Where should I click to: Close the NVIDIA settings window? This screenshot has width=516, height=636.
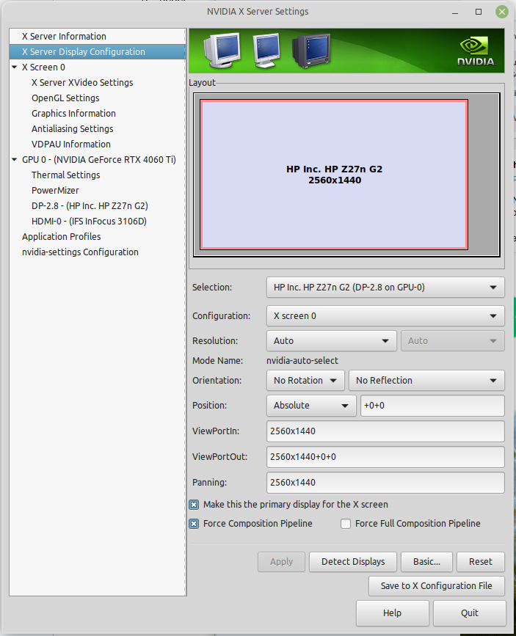[502, 12]
